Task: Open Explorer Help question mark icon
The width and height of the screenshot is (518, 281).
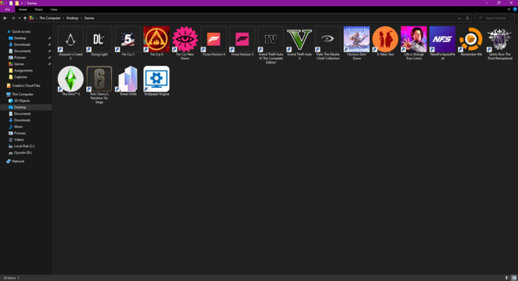Action: coord(515,10)
